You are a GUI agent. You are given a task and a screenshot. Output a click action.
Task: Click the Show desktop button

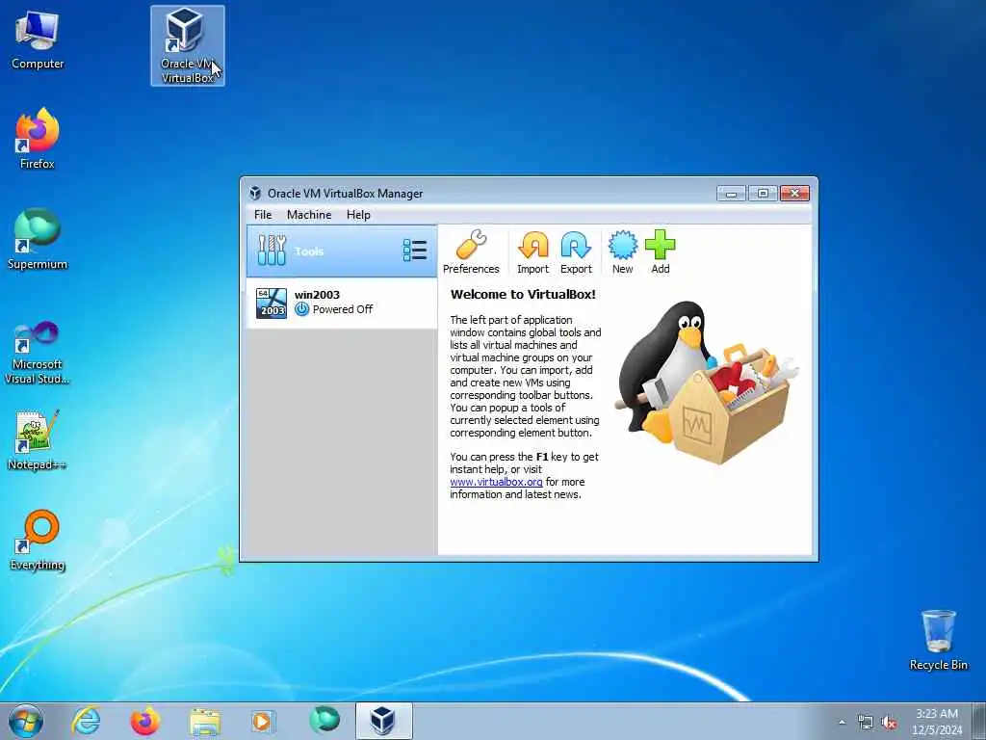(x=978, y=722)
